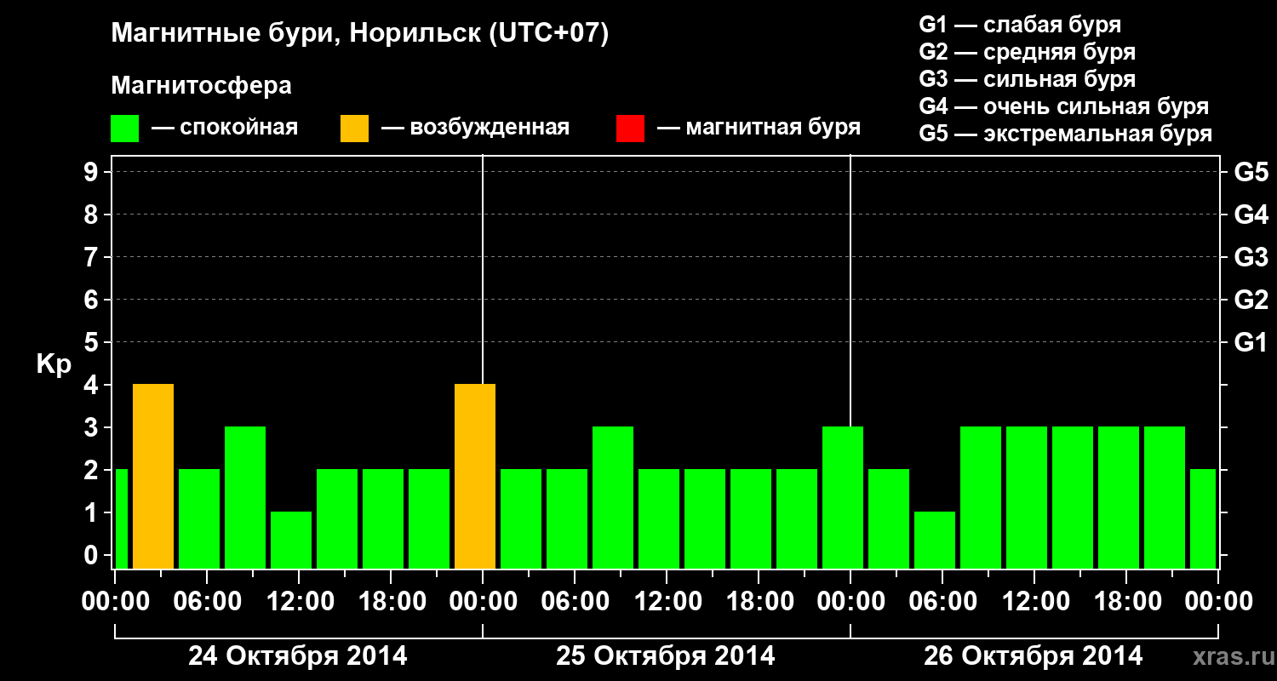
Task: Click legend line 'G5 — экстремальная буря'
Action: point(1066,134)
